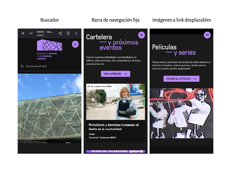Click the VER CARTELERA button
The width and height of the screenshot is (231, 173).
coord(115,74)
